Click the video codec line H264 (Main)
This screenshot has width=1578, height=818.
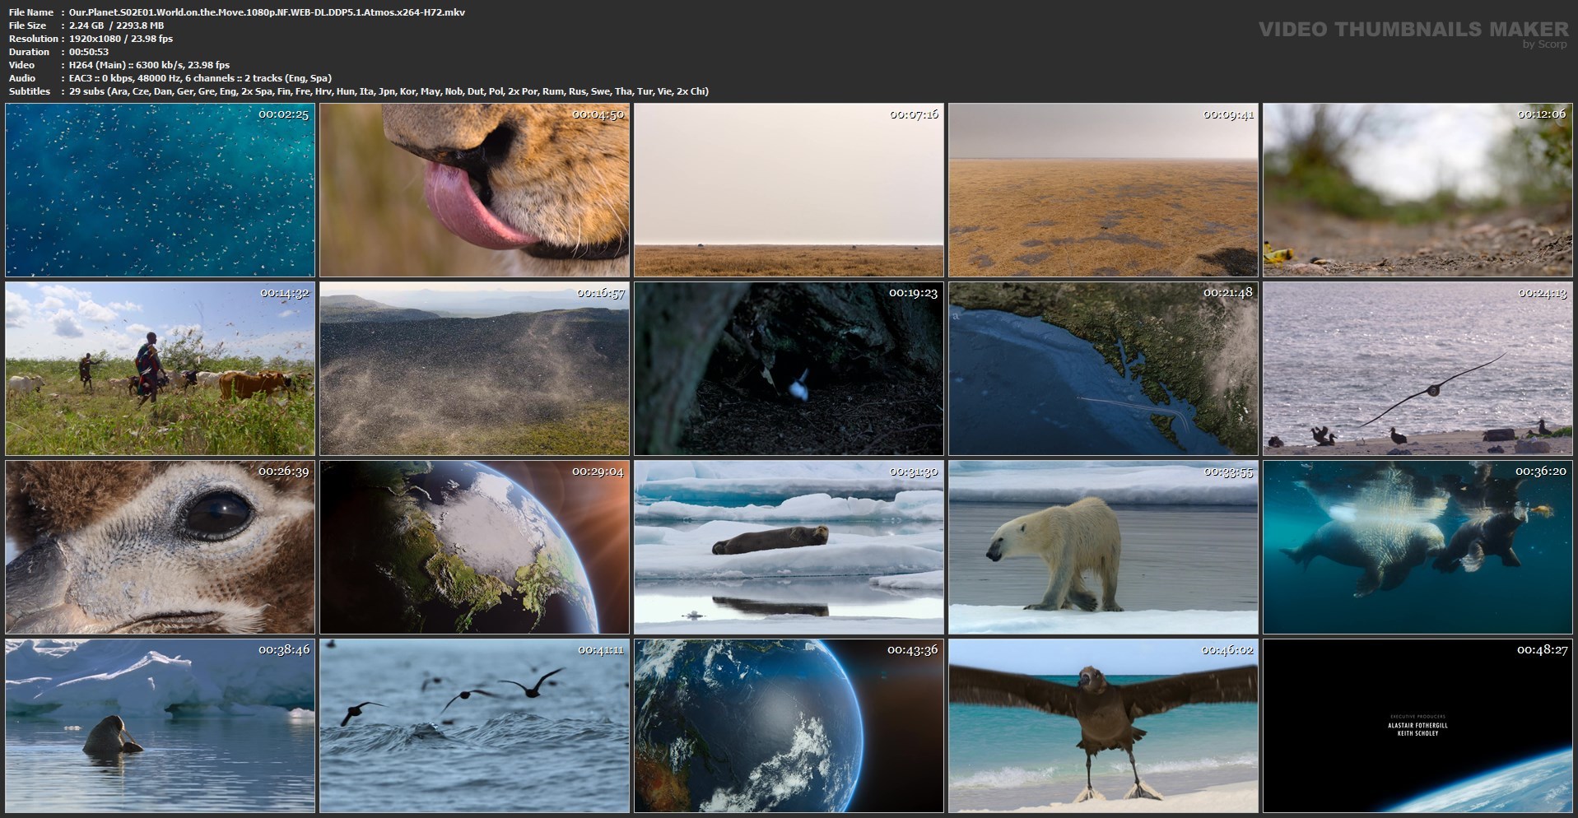(150, 65)
